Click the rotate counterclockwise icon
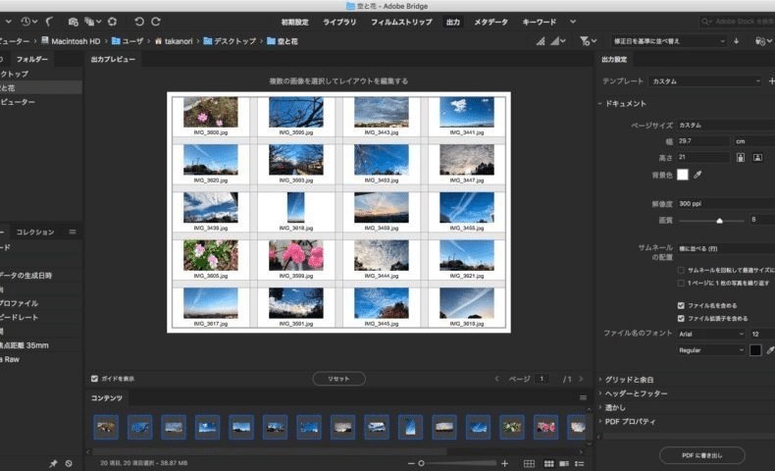Image resolution: width=775 pixels, height=471 pixels. (139, 21)
